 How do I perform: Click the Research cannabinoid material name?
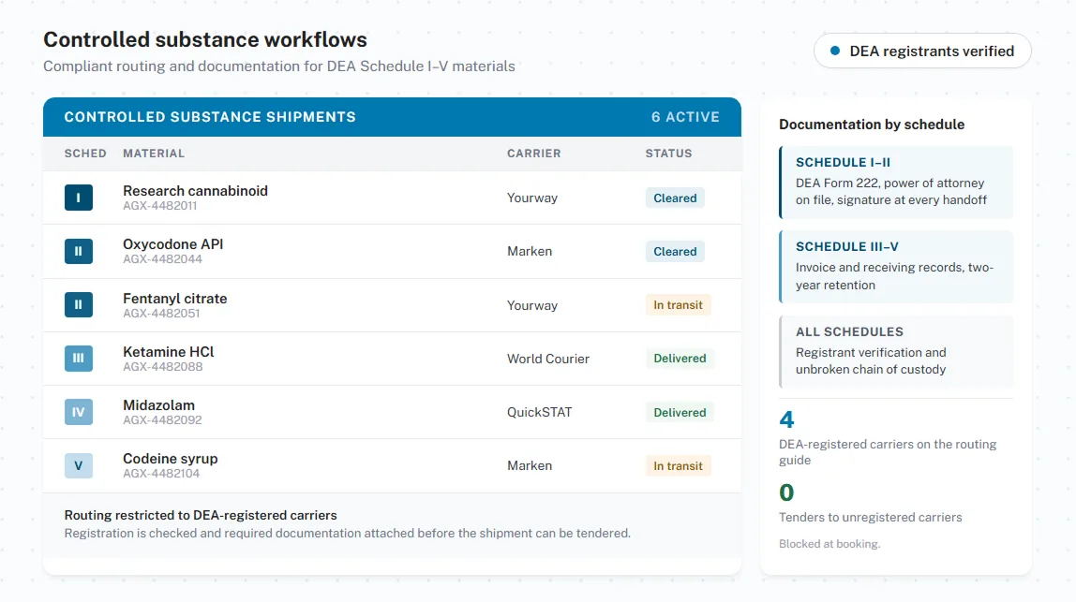click(x=196, y=191)
